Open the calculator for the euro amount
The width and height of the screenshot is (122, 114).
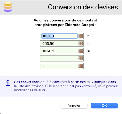tap(81, 36)
